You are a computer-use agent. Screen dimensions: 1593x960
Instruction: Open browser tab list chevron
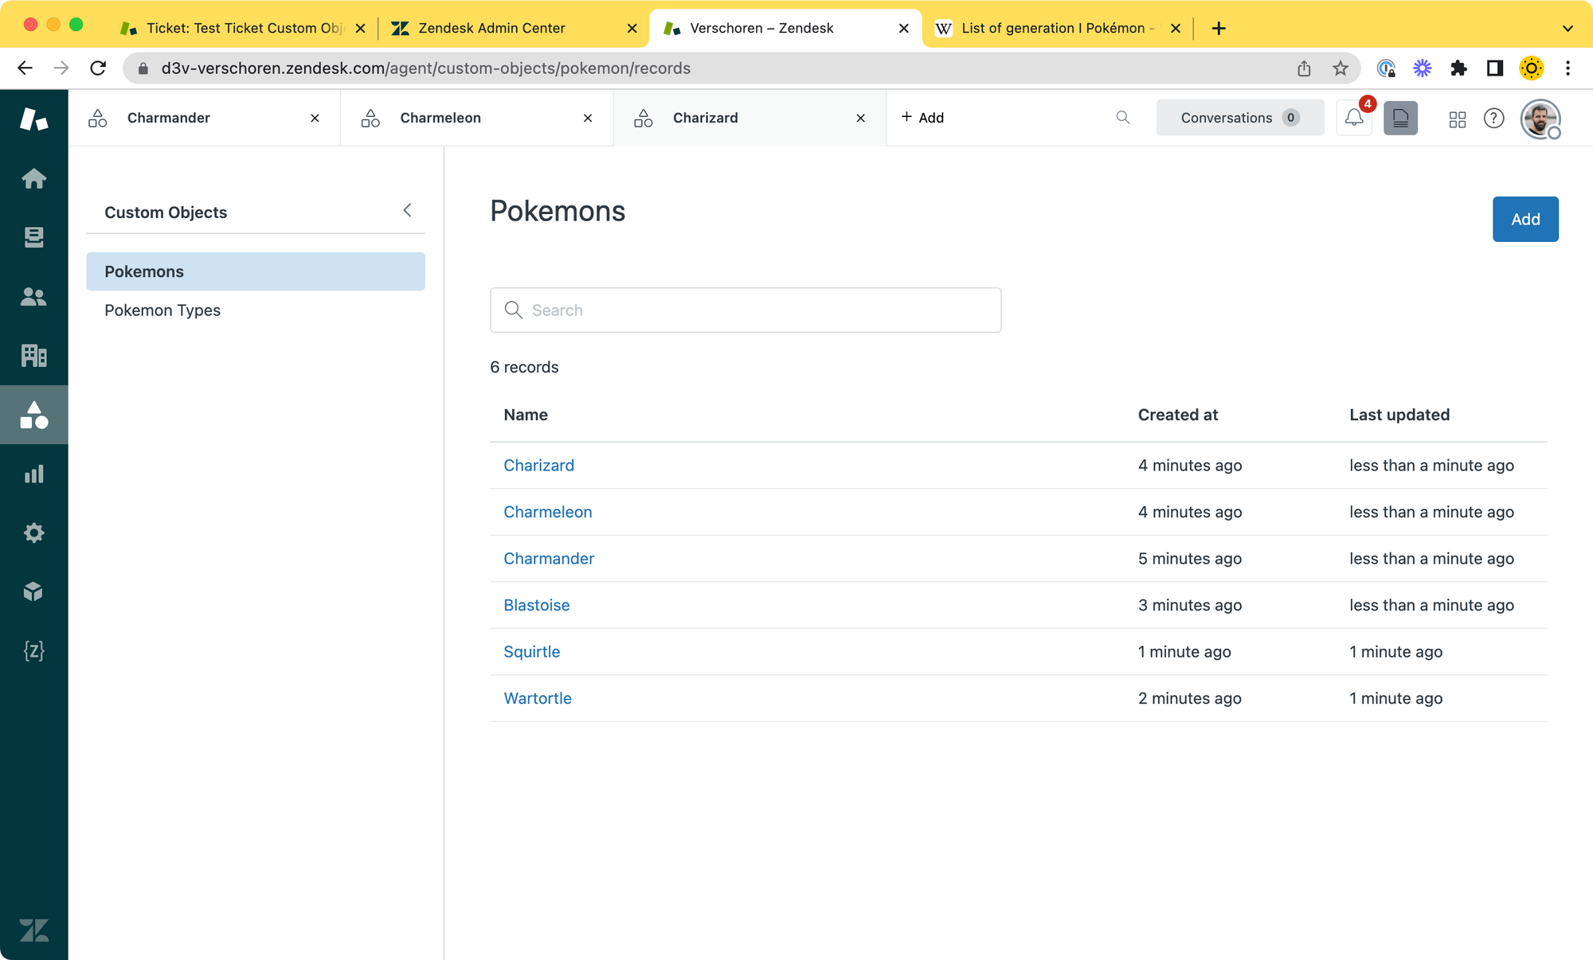point(1568,29)
